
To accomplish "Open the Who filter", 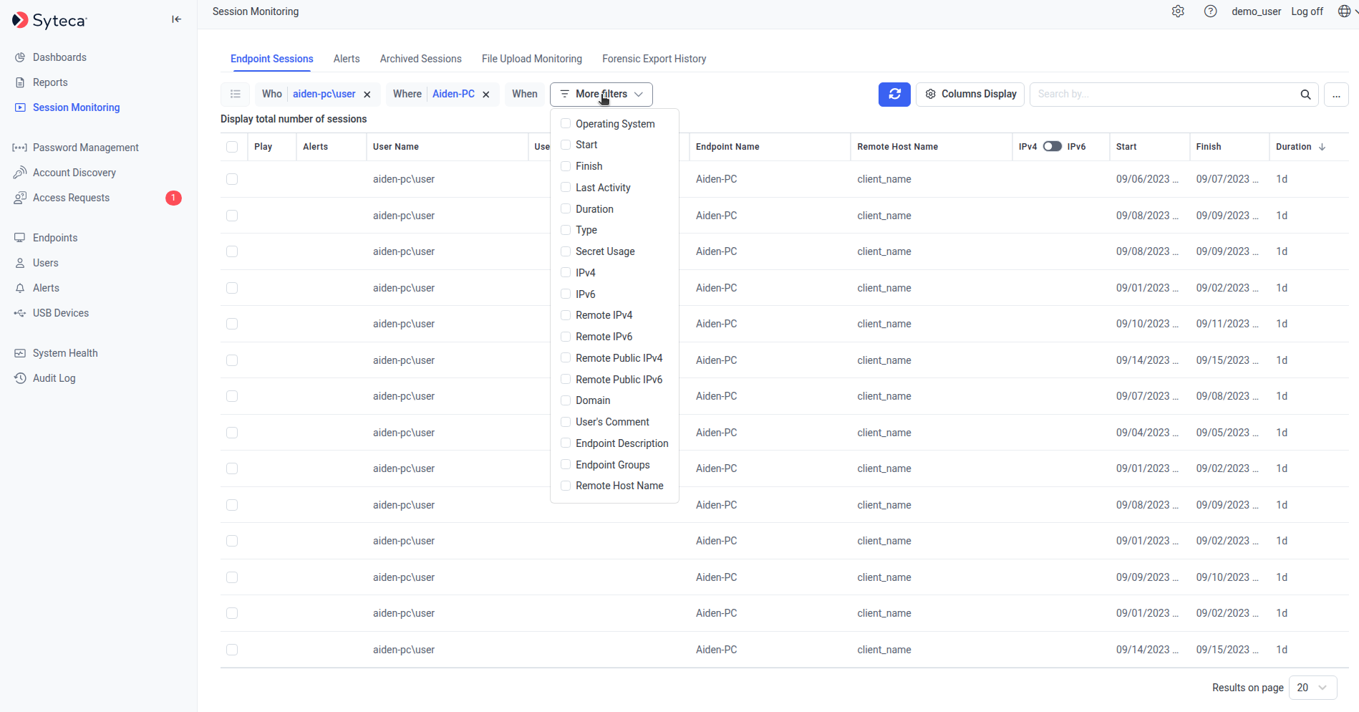I will click(272, 94).
